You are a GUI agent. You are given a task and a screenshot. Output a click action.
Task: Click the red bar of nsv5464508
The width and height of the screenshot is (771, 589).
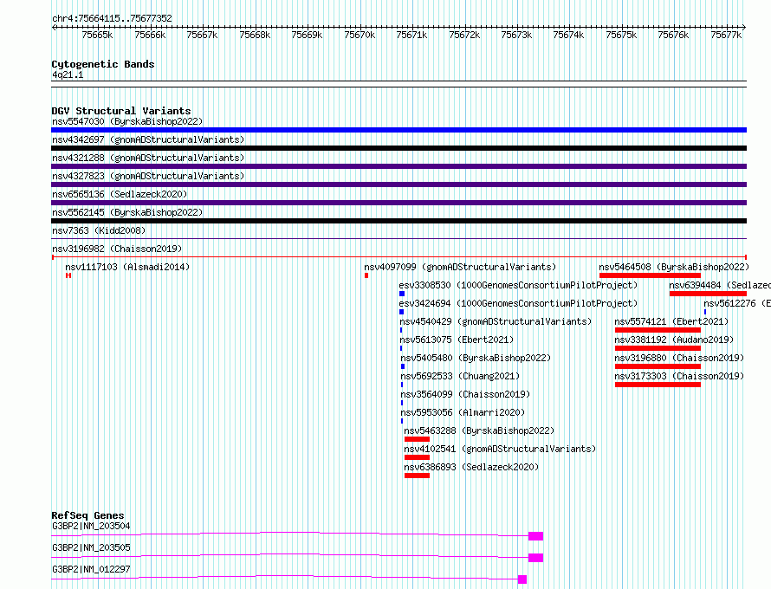pyautogui.click(x=650, y=275)
